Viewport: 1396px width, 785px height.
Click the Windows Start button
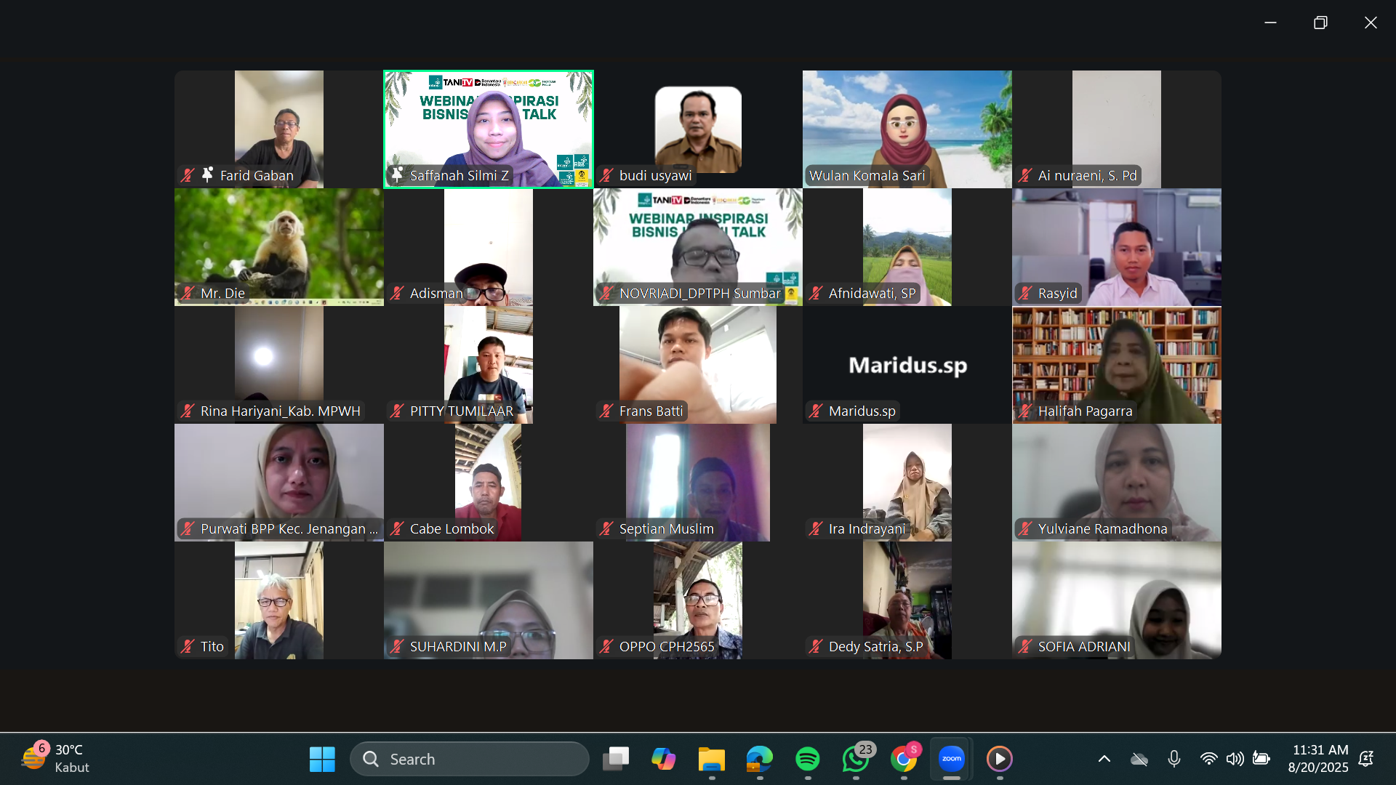tap(322, 759)
